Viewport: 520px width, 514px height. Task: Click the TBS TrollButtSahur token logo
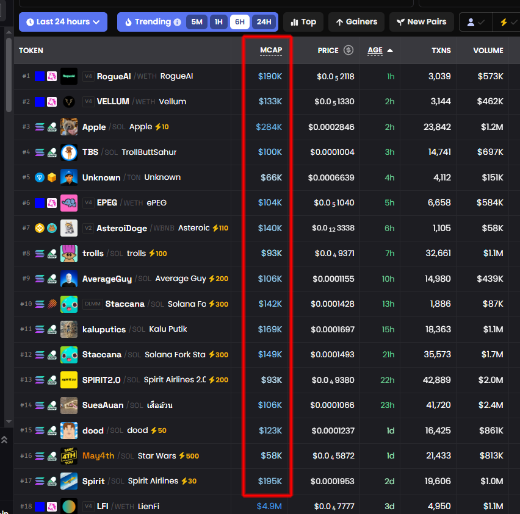coord(69,152)
